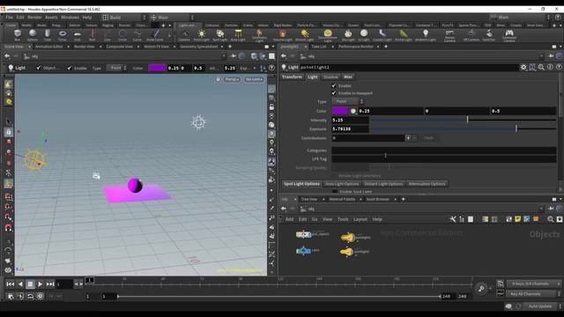The image size is (564, 317).
Task: Jump to first frame button
Action: tap(10, 284)
